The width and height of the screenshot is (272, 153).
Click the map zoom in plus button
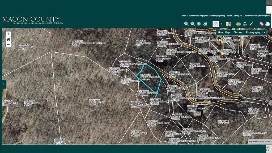pyautogui.click(x=8, y=34)
